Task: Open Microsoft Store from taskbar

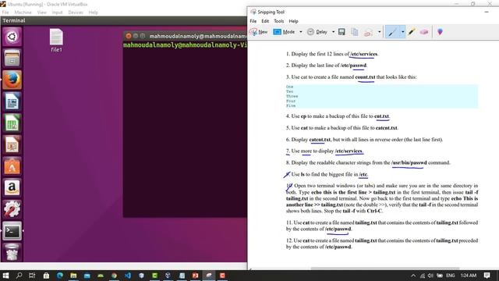Action: (x=46, y=276)
